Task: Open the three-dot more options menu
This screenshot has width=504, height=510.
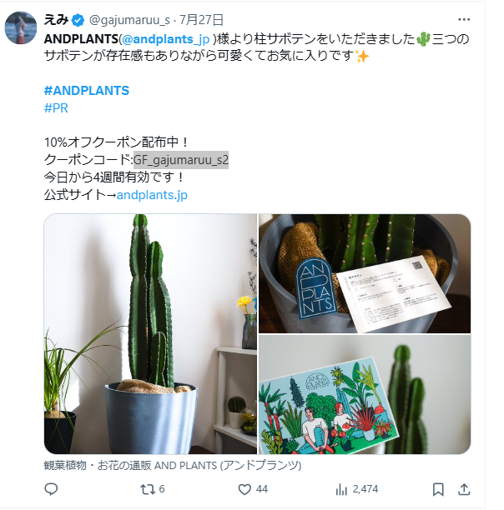Action: coord(464,20)
